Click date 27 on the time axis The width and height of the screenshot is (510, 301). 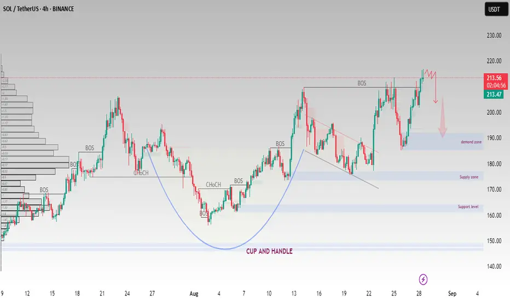152,293
